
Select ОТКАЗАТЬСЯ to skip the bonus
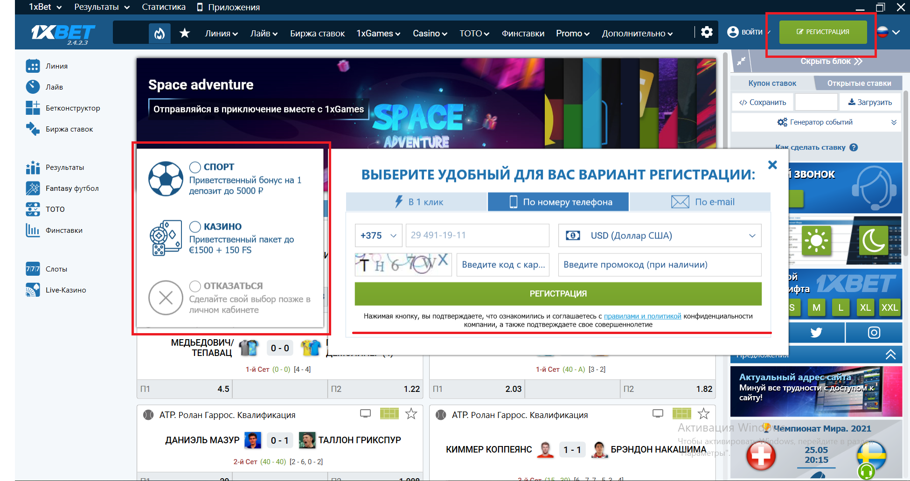pos(195,286)
